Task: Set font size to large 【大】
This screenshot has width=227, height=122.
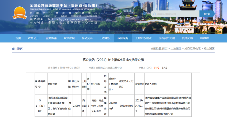Action: [x=165, y=68]
